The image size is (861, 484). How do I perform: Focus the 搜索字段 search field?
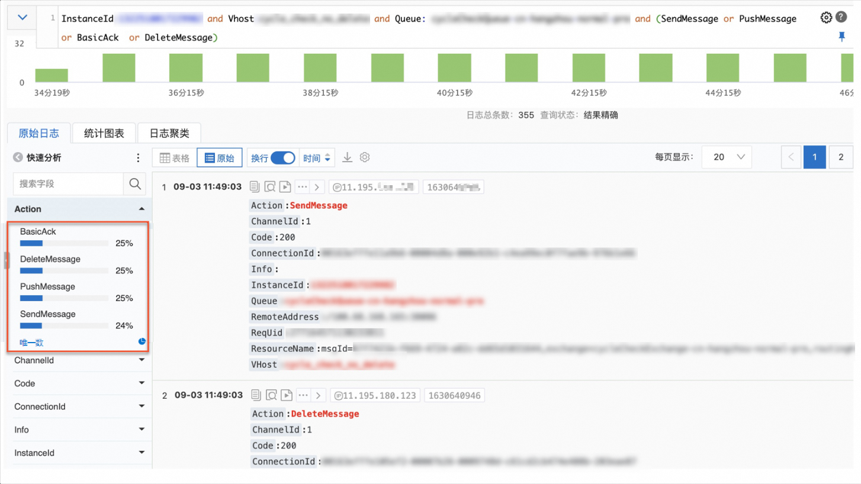(68, 184)
